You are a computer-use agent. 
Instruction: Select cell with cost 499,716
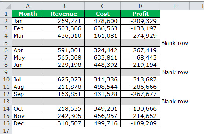point(103,123)
